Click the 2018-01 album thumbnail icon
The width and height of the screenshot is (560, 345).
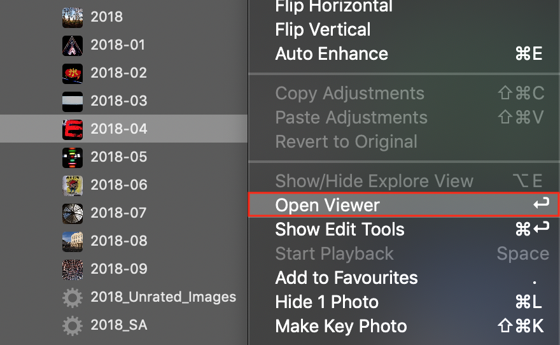coord(73,45)
